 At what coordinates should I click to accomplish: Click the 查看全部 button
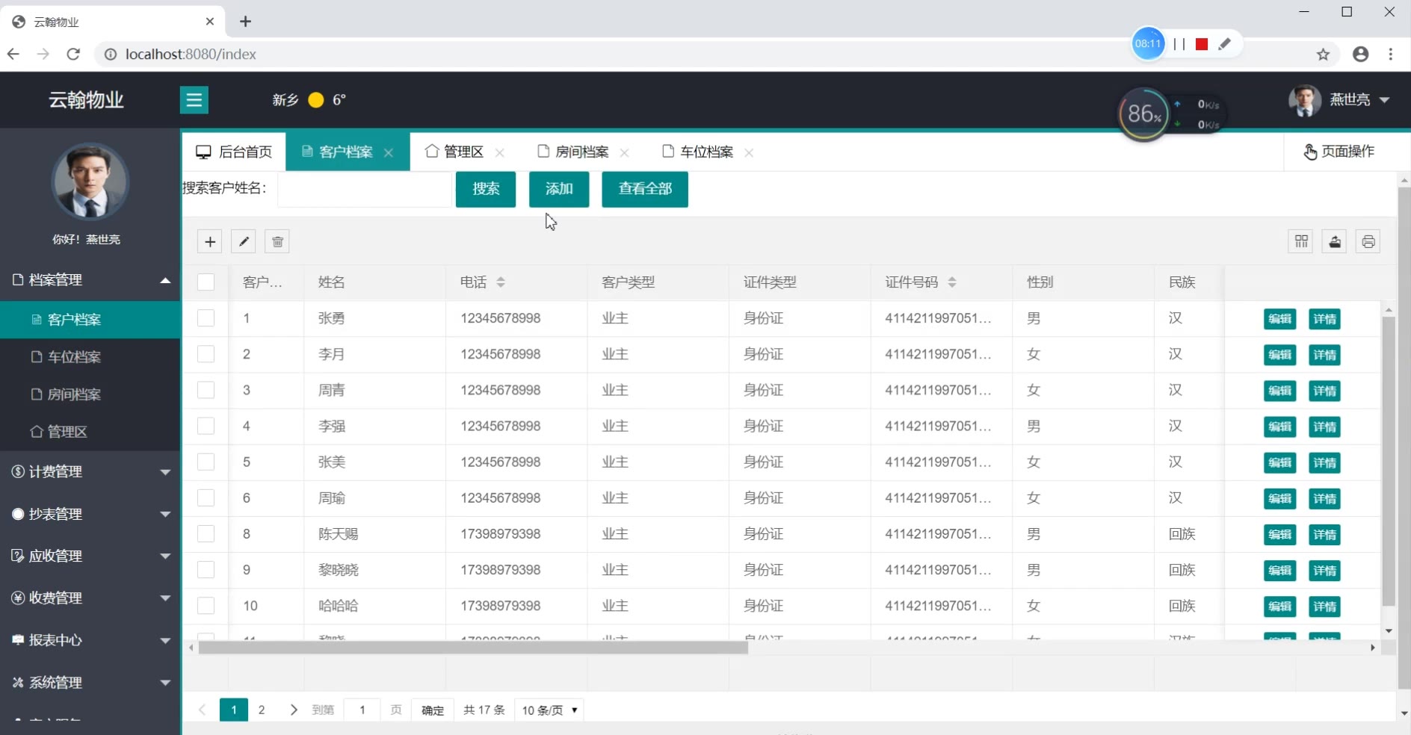pyautogui.click(x=644, y=189)
